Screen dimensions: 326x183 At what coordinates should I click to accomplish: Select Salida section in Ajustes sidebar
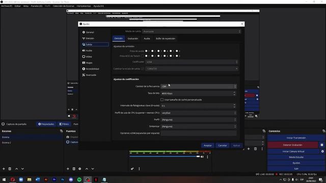[95, 44]
